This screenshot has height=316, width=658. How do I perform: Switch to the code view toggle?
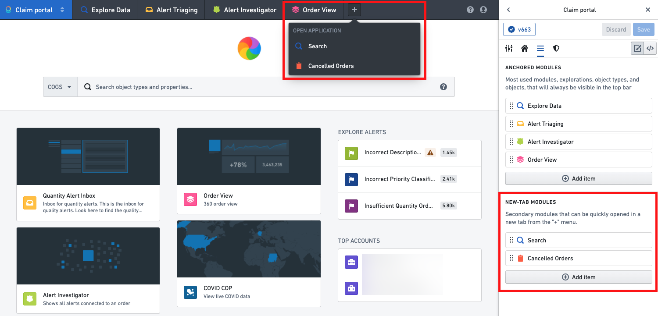(650, 48)
